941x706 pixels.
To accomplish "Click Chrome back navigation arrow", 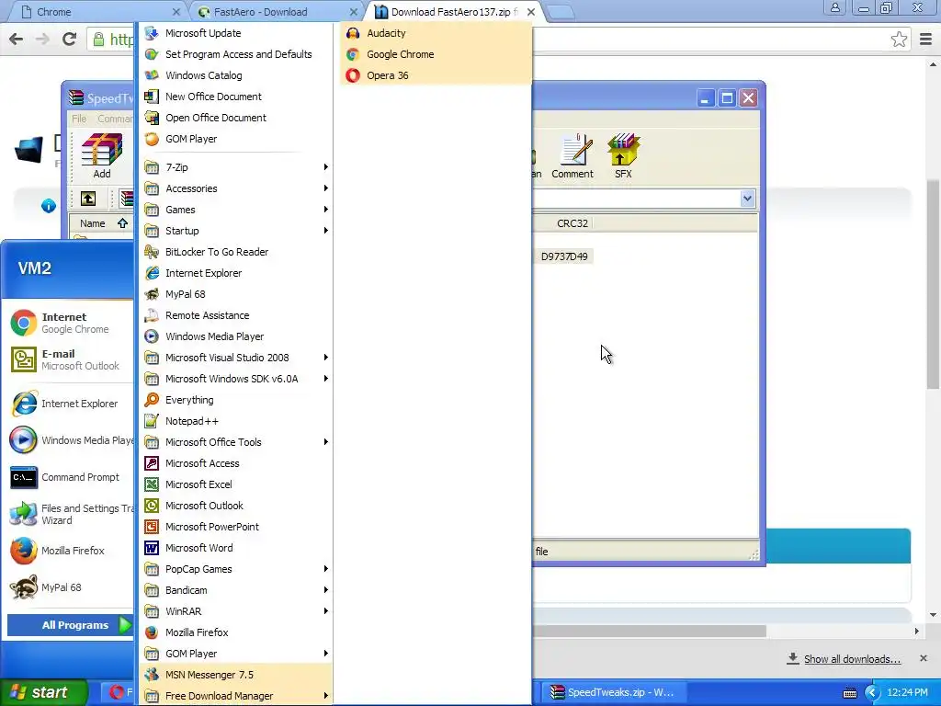I will (x=17, y=40).
